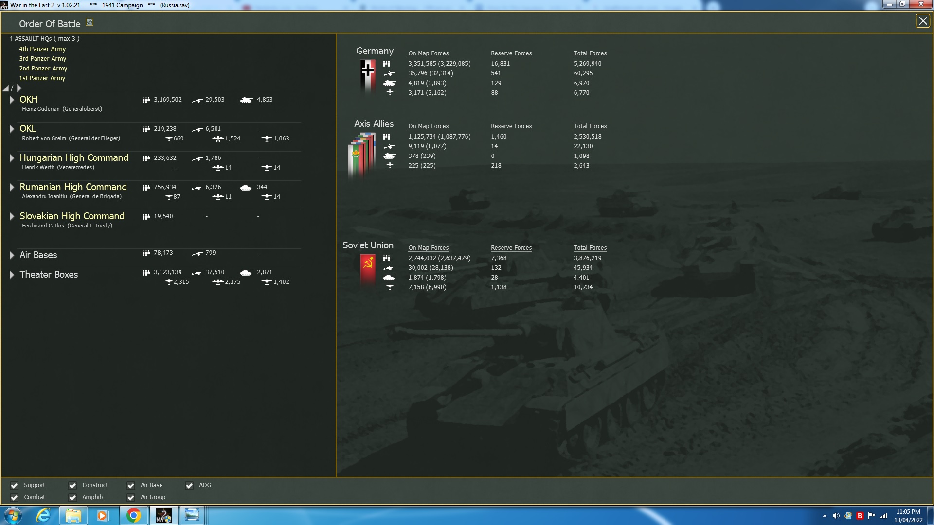Expand the Theater Boxes section
The height and width of the screenshot is (525, 934).
tap(12, 275)
